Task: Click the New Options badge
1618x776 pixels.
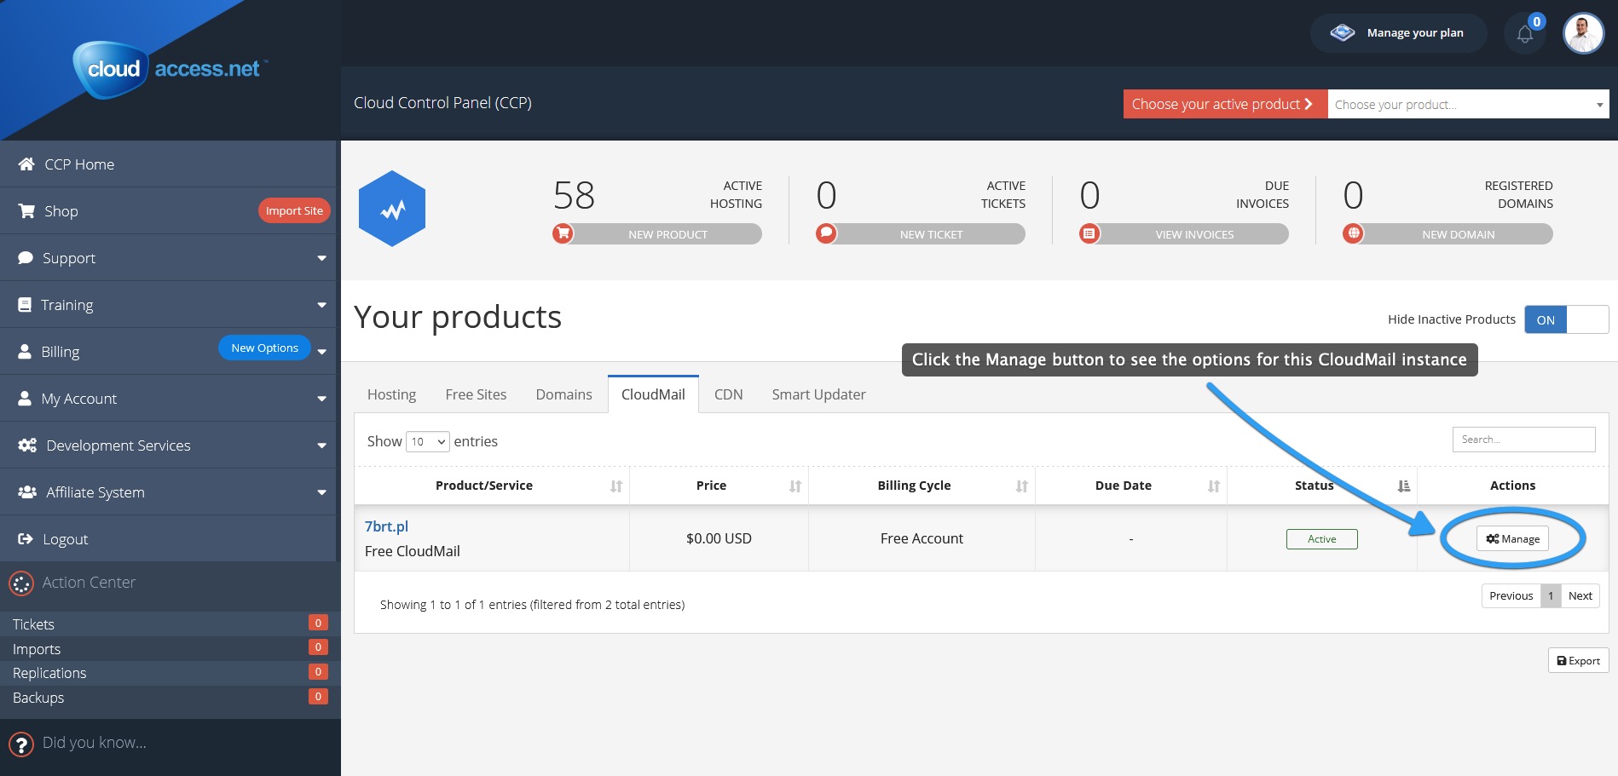Action: tap(264, 348)
